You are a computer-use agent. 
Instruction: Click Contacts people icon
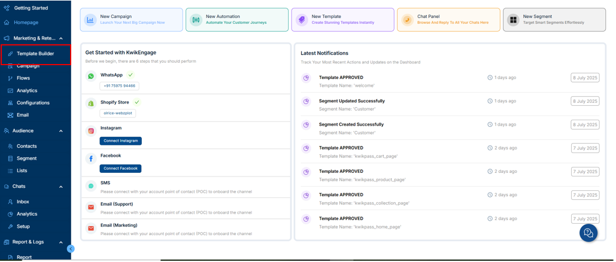tap(10, 146)
